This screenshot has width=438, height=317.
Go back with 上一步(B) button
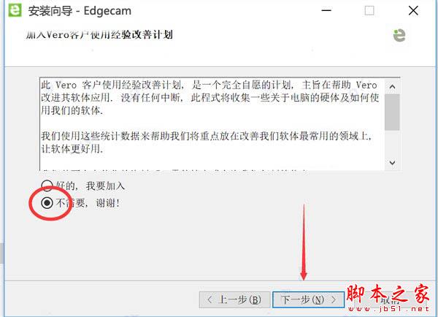234,299
